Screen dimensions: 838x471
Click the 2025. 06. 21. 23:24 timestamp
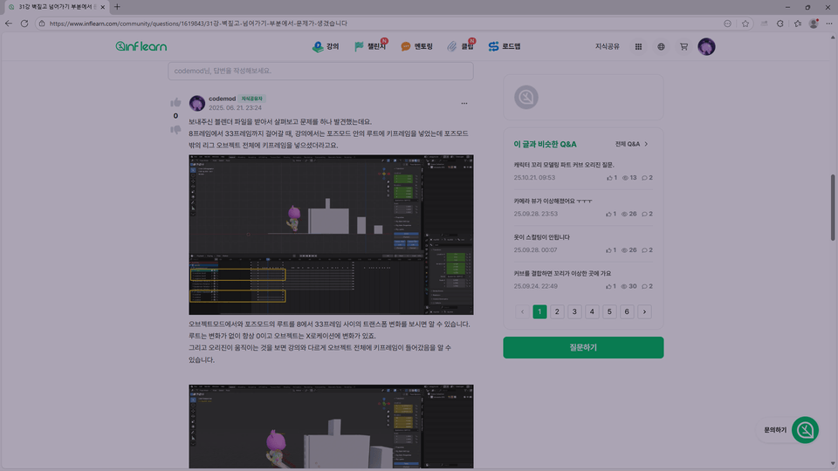tap(235, 108)
